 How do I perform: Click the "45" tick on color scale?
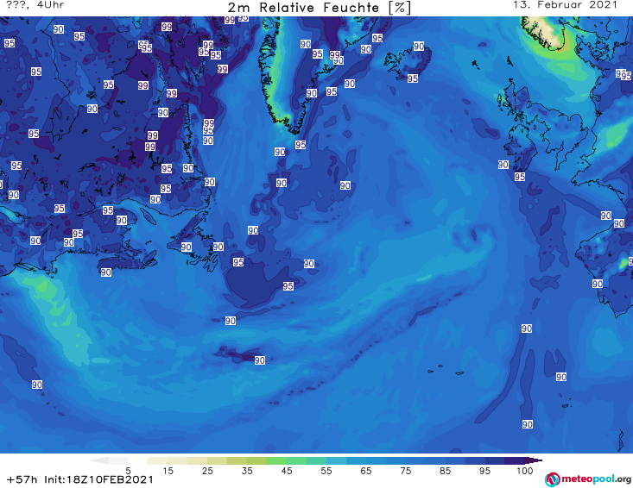point(287,471)
